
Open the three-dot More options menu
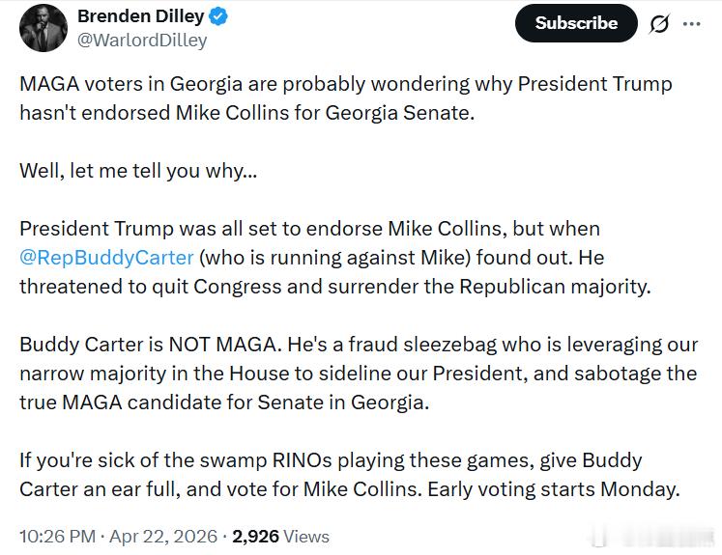point(691,24)
